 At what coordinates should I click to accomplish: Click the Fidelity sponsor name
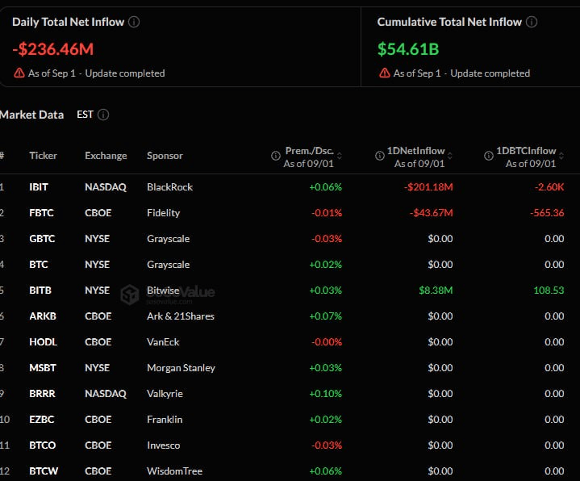point(163,213)
